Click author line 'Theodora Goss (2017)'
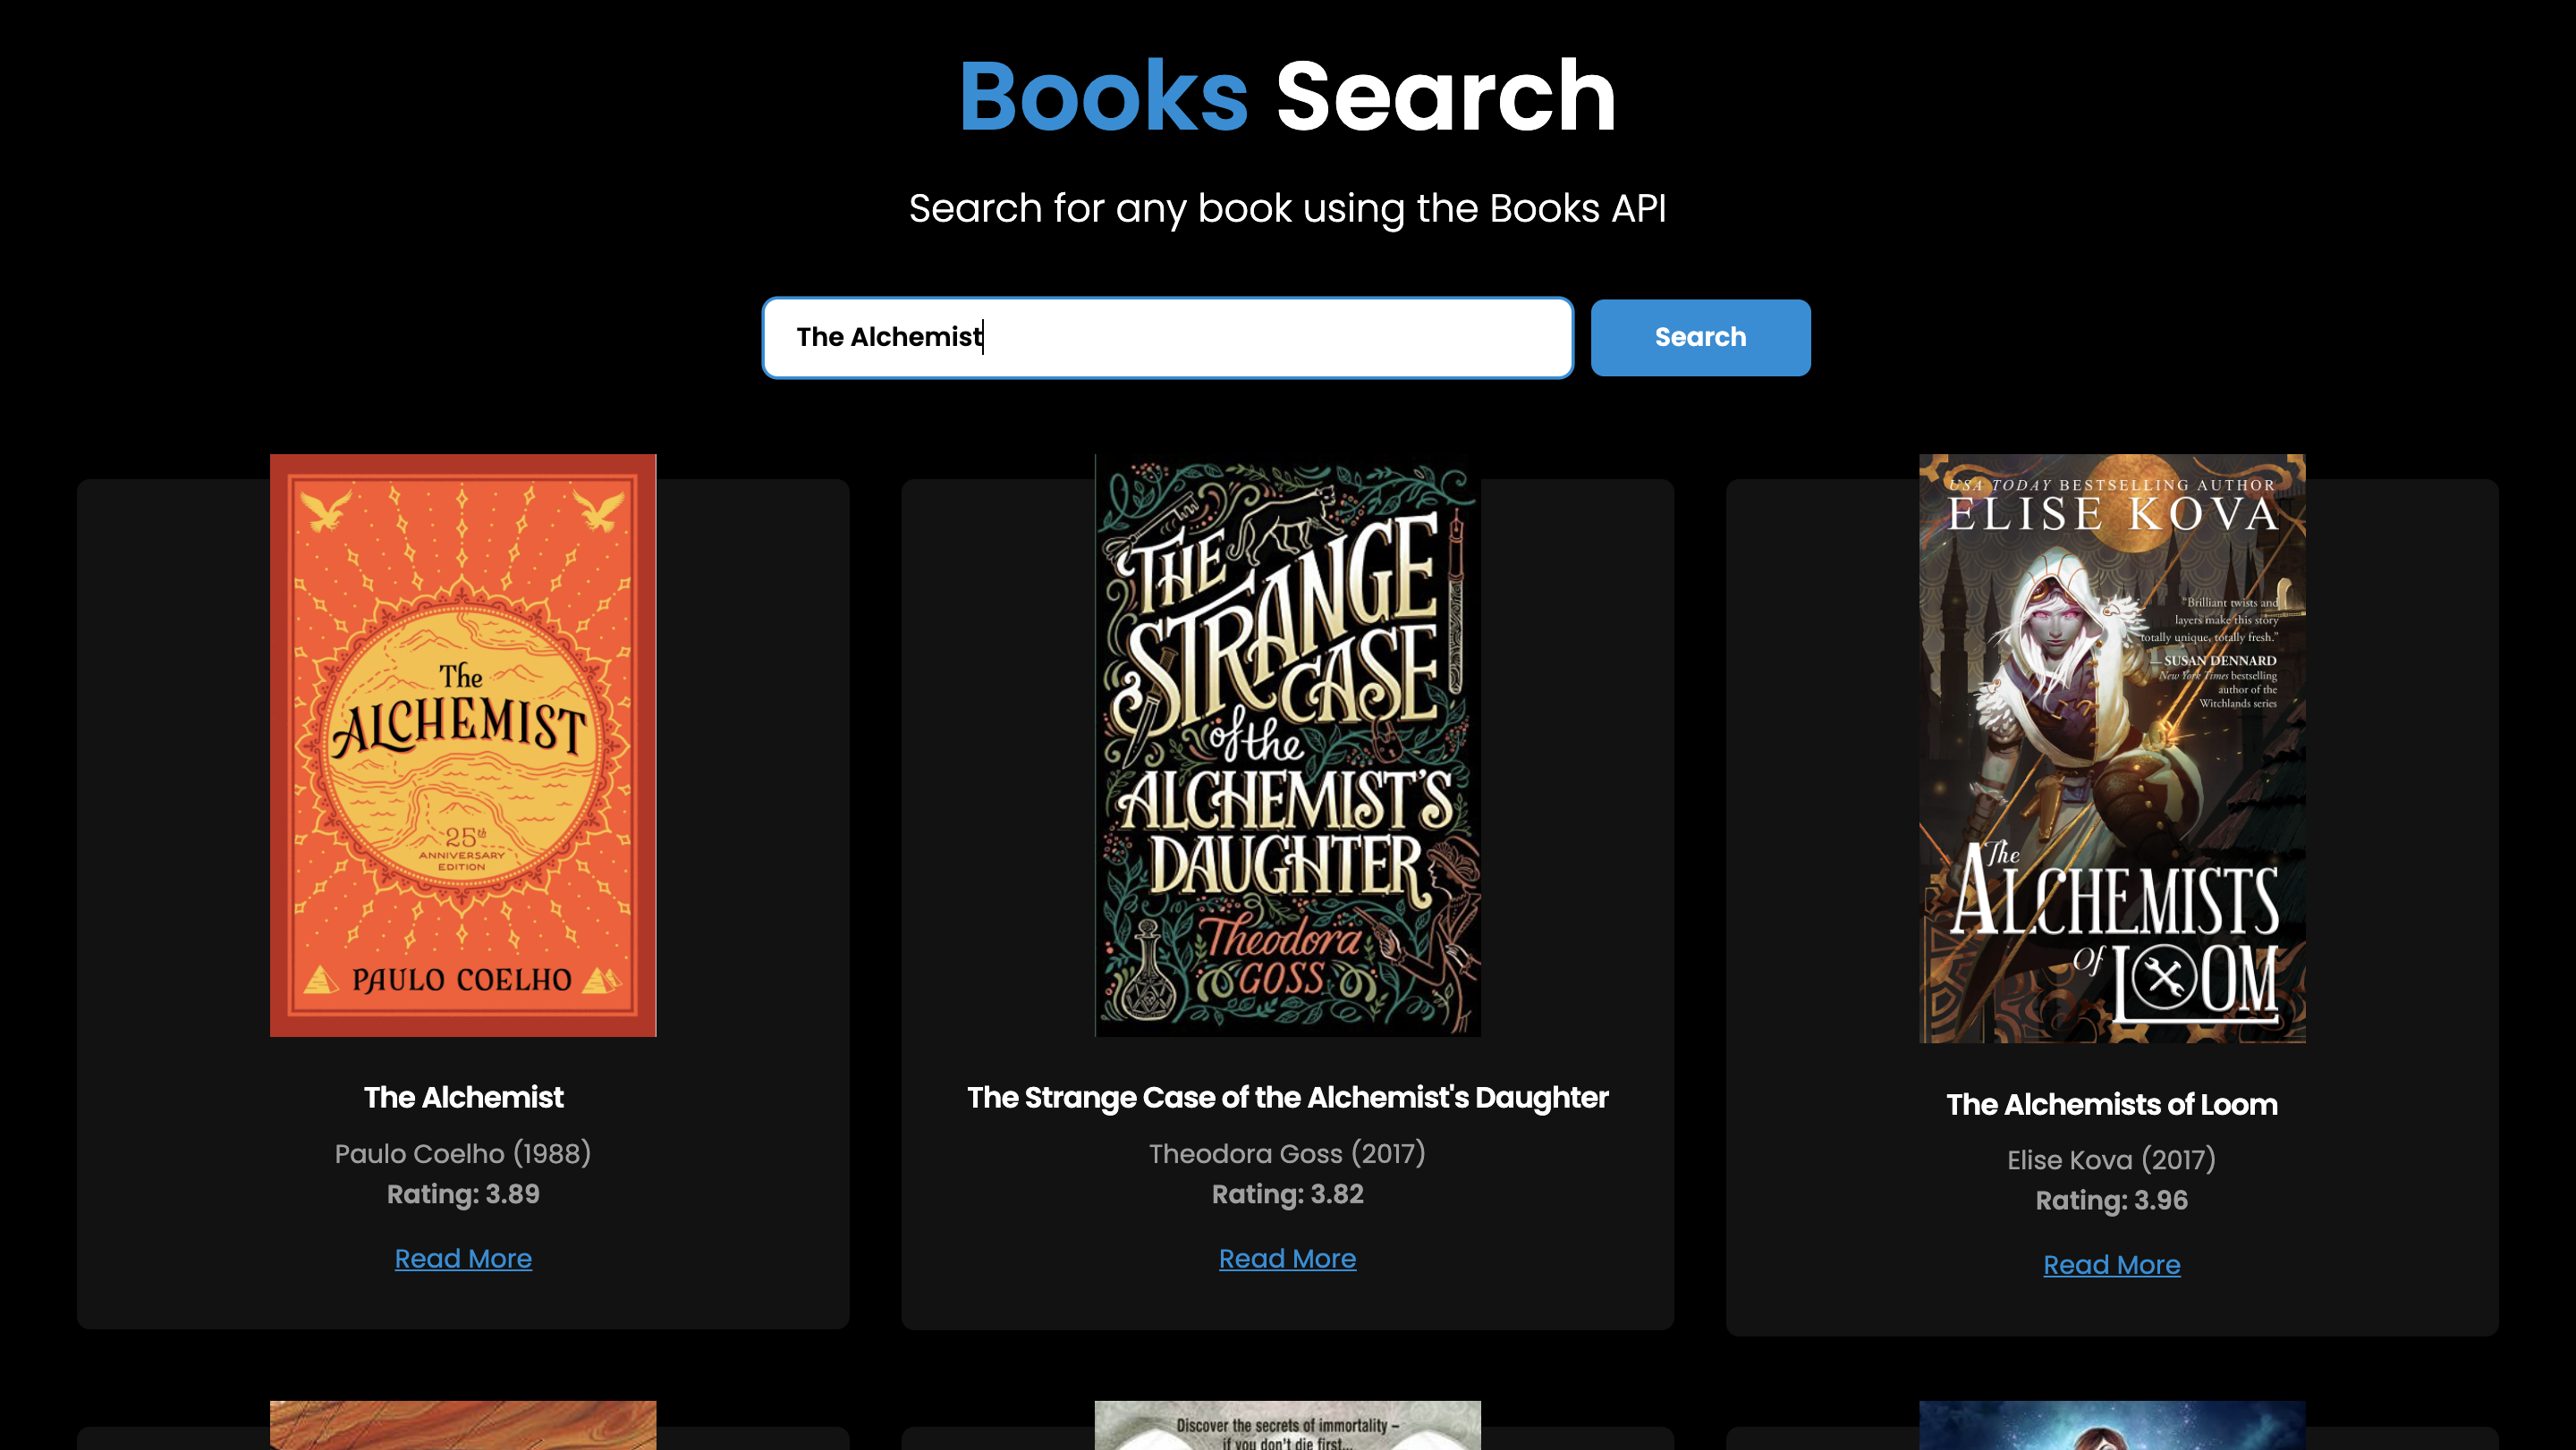 1287,1153
